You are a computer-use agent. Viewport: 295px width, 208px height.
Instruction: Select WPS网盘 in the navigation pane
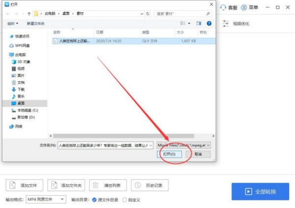[x=20, y=45]
